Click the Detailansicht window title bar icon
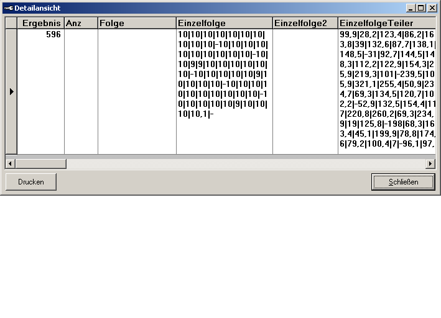Viewport: 441px width, 318px height. tap(9, 8)
